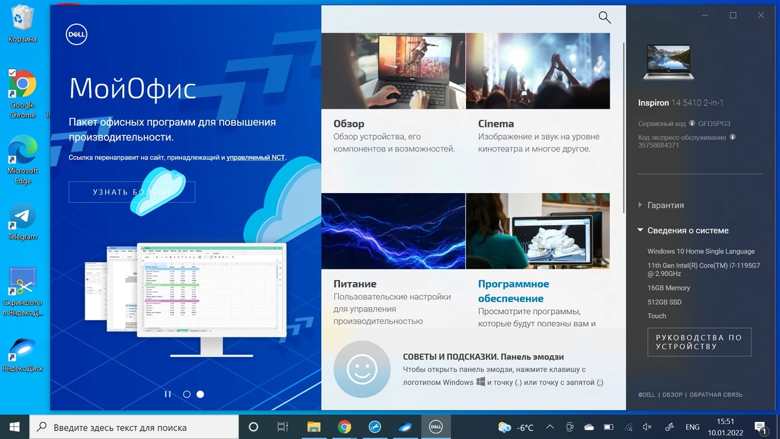The width and height of the screenshot is (780, 439).
Task: Click the express code 35758684371
Action: [658, 145]
